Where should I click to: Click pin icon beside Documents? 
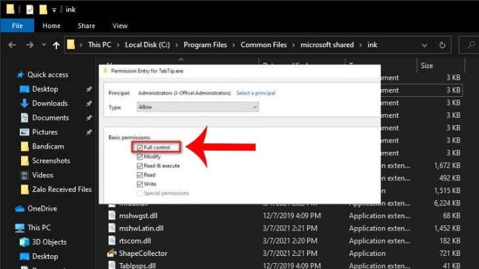pyautogui.click(x=89, y=118)
